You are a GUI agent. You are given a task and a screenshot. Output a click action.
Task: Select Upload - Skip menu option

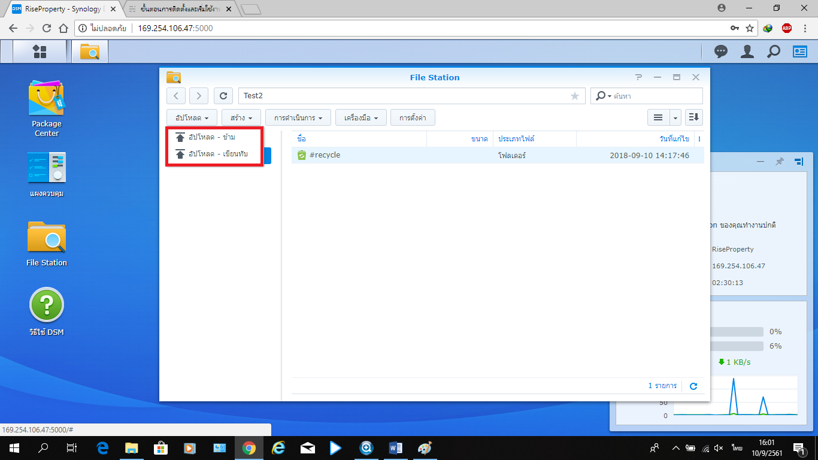(x=212, y=137)
